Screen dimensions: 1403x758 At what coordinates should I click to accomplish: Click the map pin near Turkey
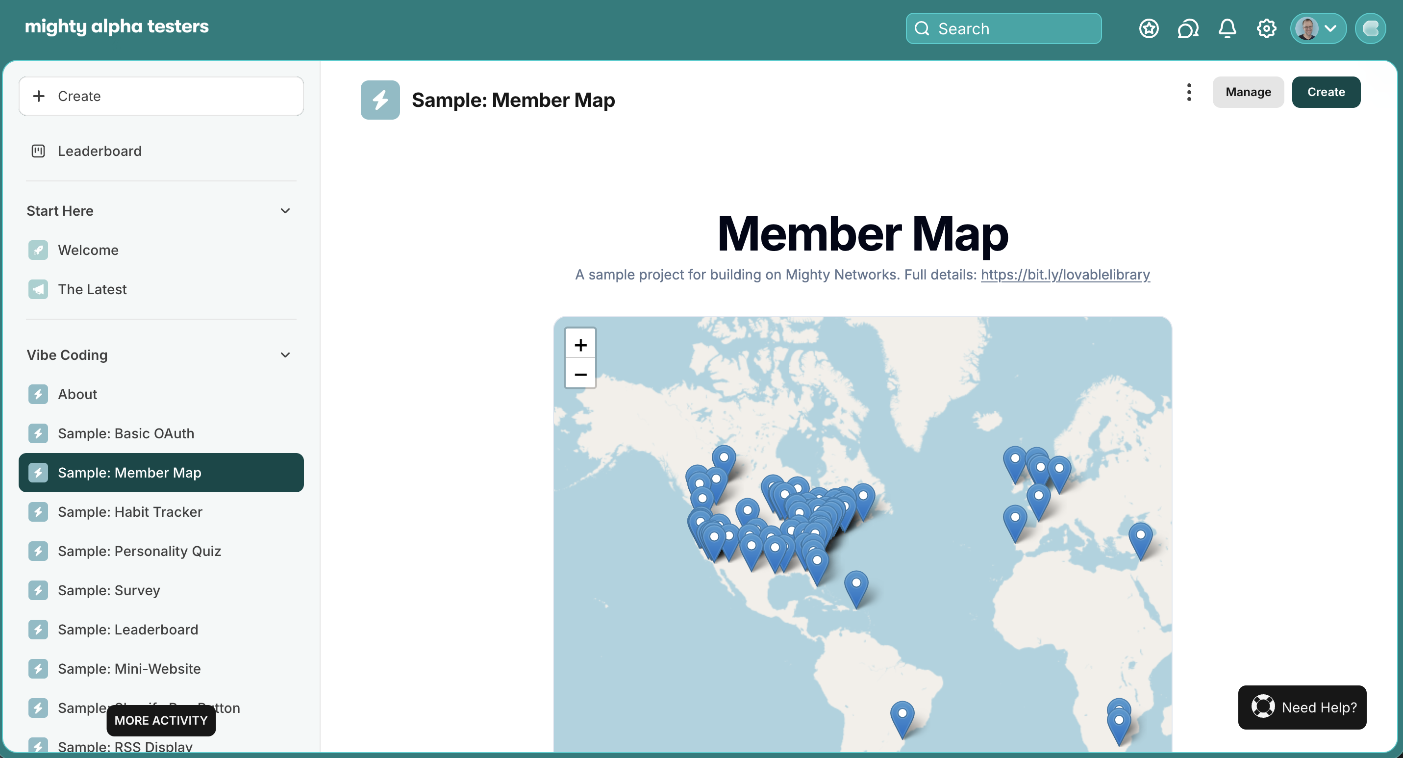pos(1140,541)
